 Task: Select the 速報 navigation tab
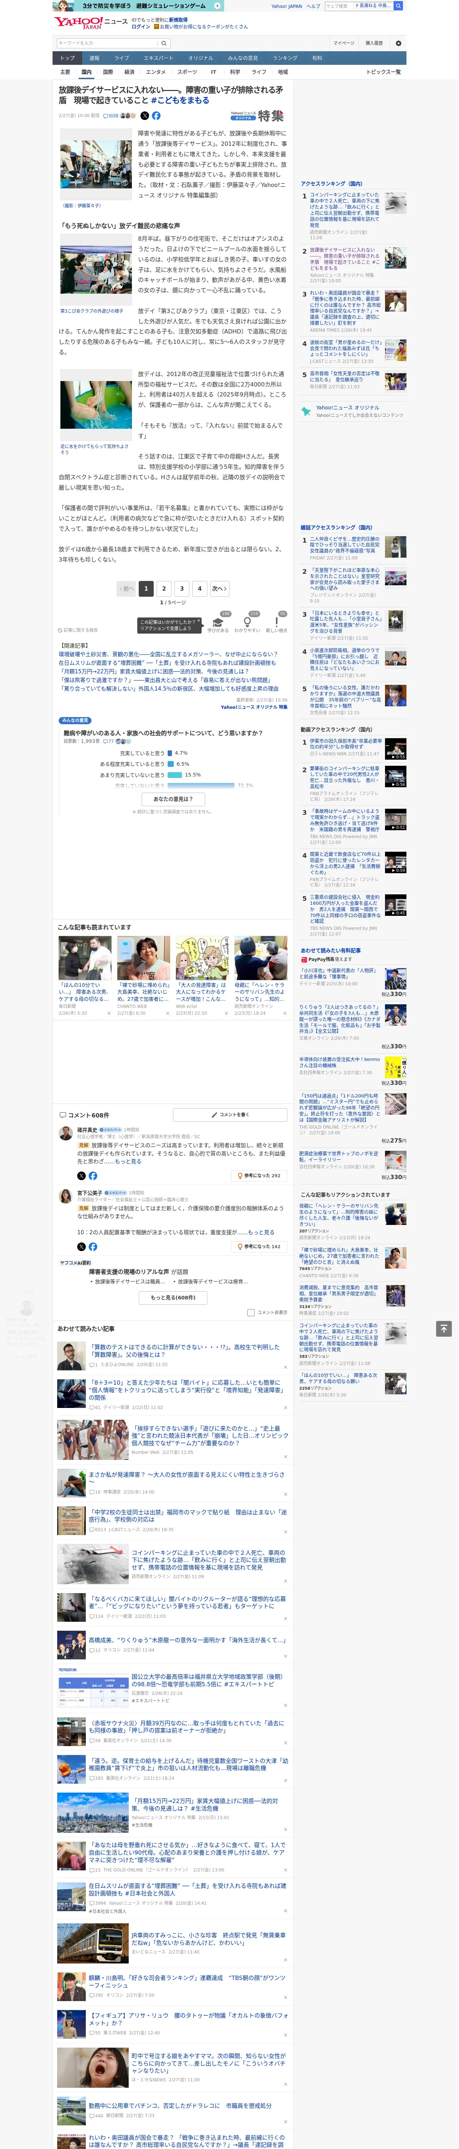pos(94,58)
